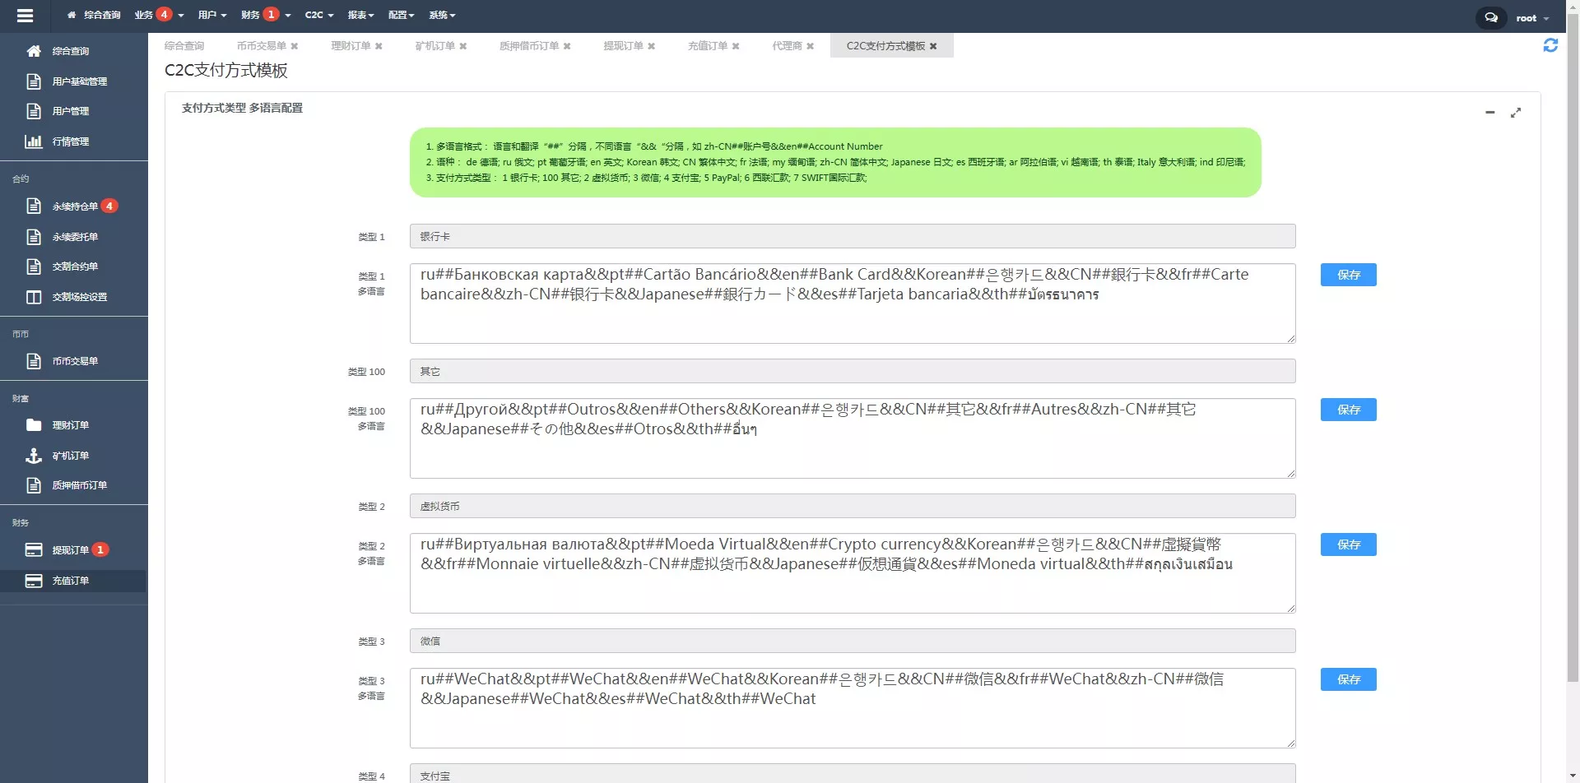Close the C2C支付方式模板 tab

click(933, 47)
